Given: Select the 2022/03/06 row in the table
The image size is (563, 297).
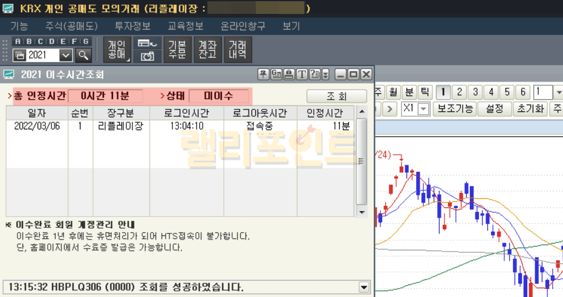Looking at the screenshot, I should click(x=181, y=126).
